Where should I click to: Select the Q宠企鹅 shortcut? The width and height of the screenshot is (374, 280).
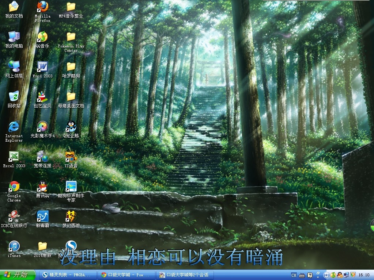(71, 129)
